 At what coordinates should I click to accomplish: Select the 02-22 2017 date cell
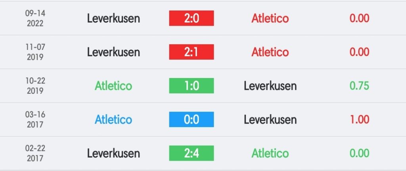click(35, 153)
